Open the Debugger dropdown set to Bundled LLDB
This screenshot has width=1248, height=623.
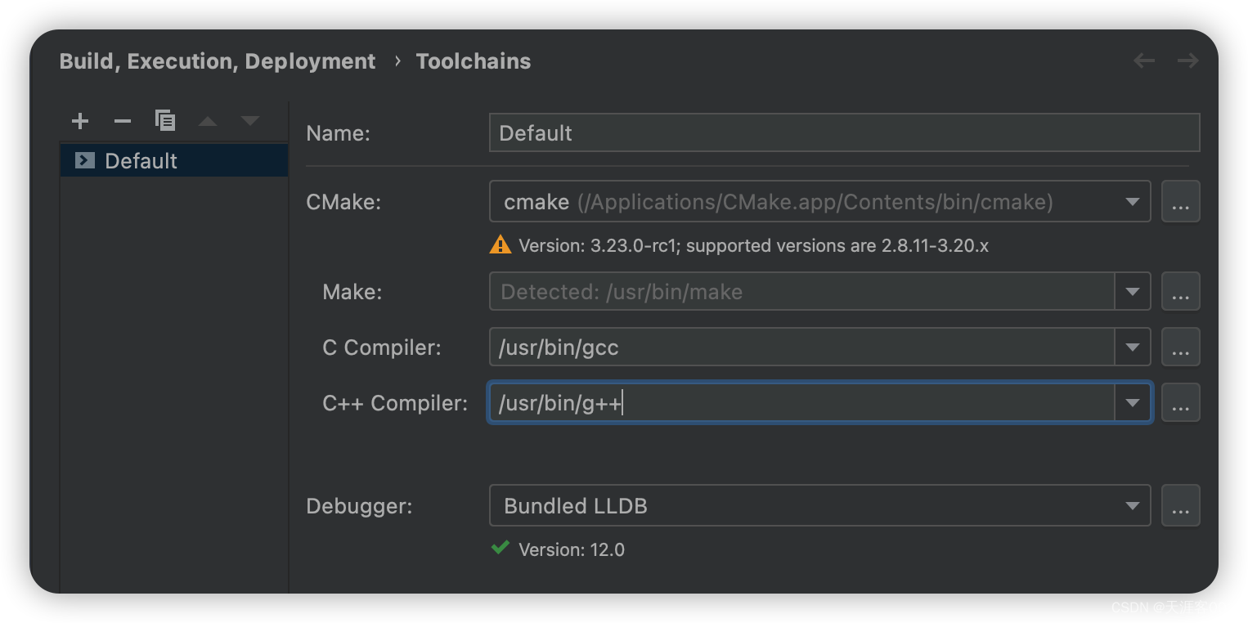coord(1133,505)
